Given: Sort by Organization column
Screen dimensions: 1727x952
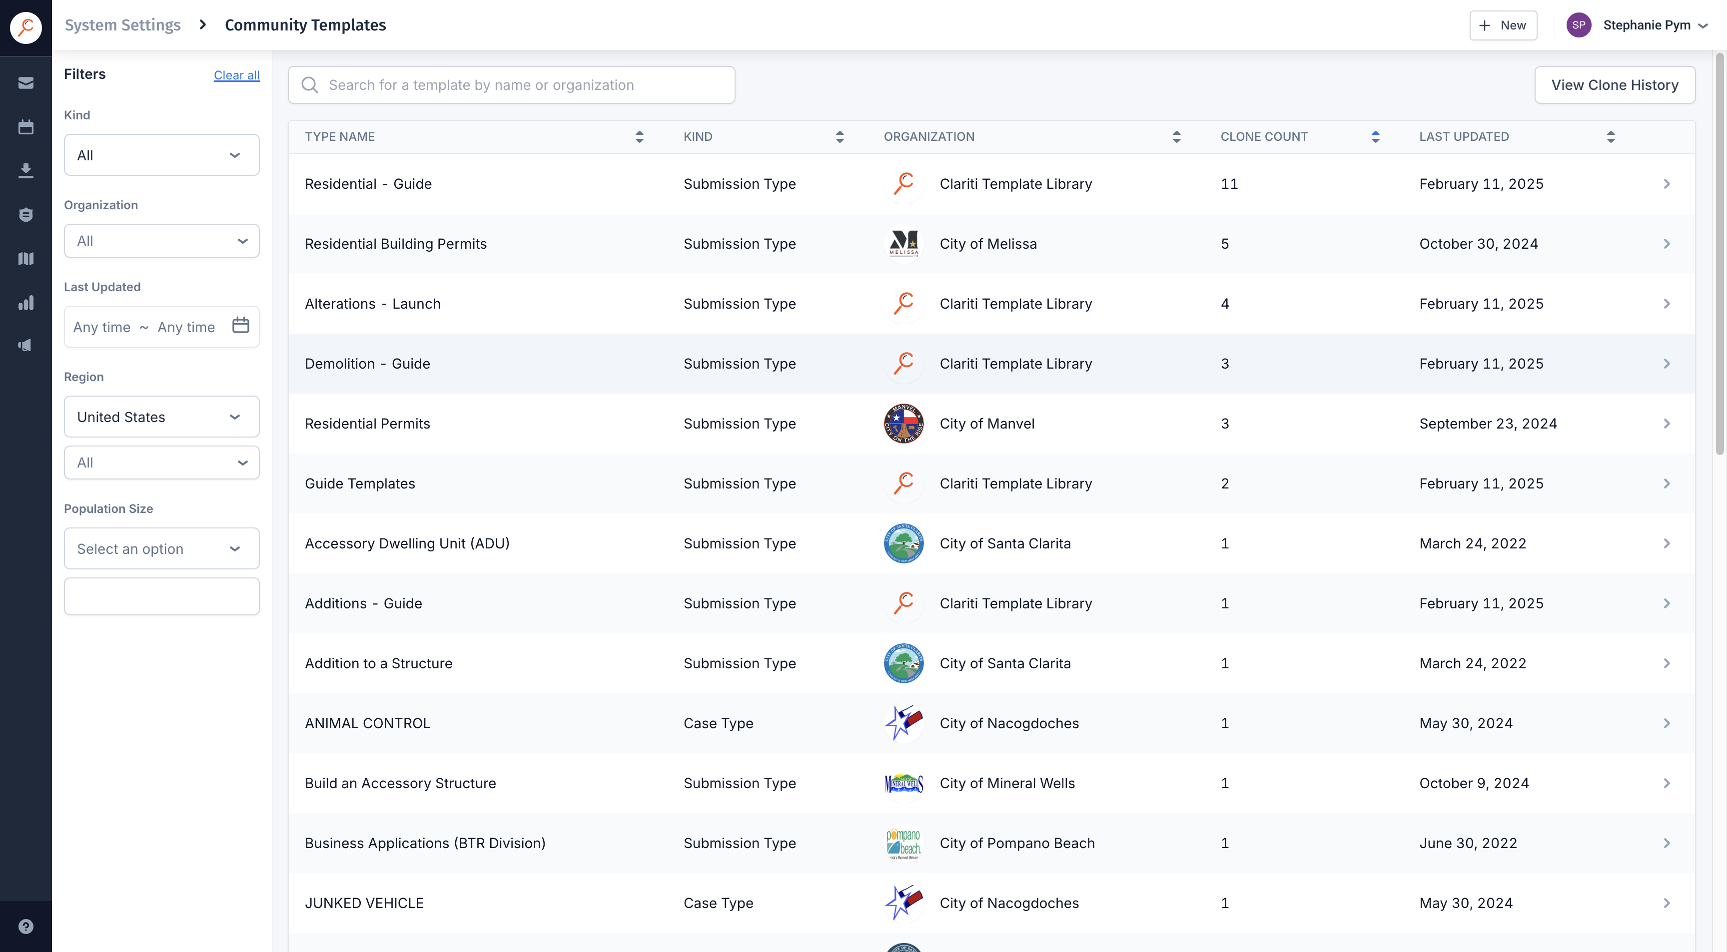Looking at the screenshot, I should point(1176,137).
